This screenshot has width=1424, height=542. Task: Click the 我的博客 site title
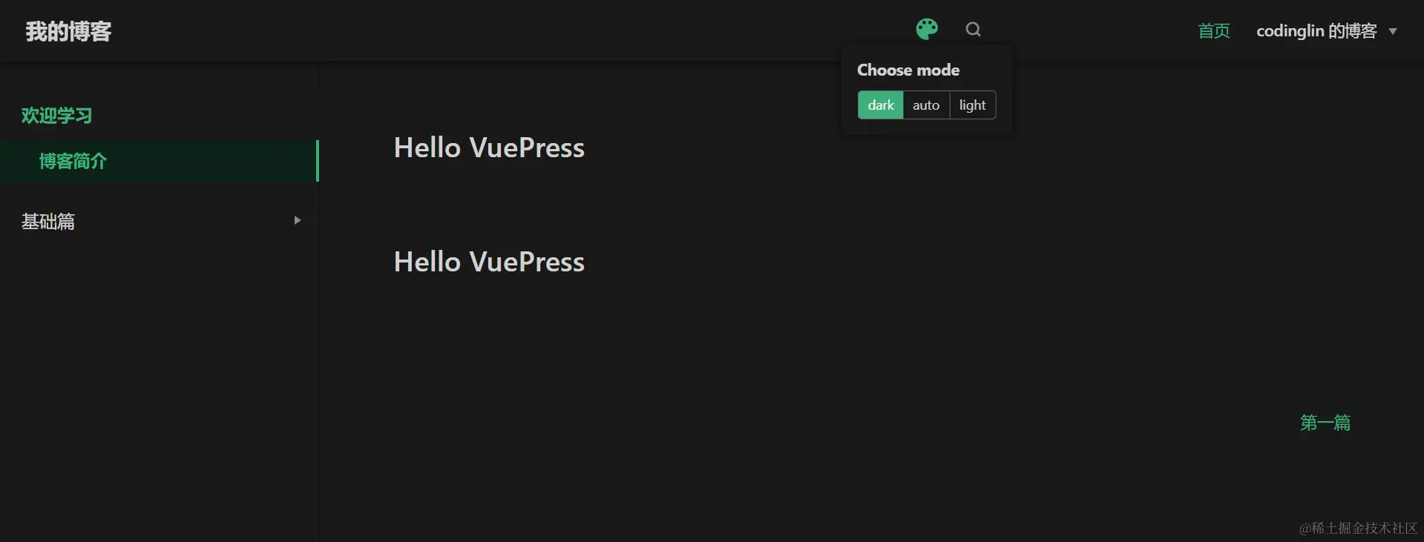68,31
